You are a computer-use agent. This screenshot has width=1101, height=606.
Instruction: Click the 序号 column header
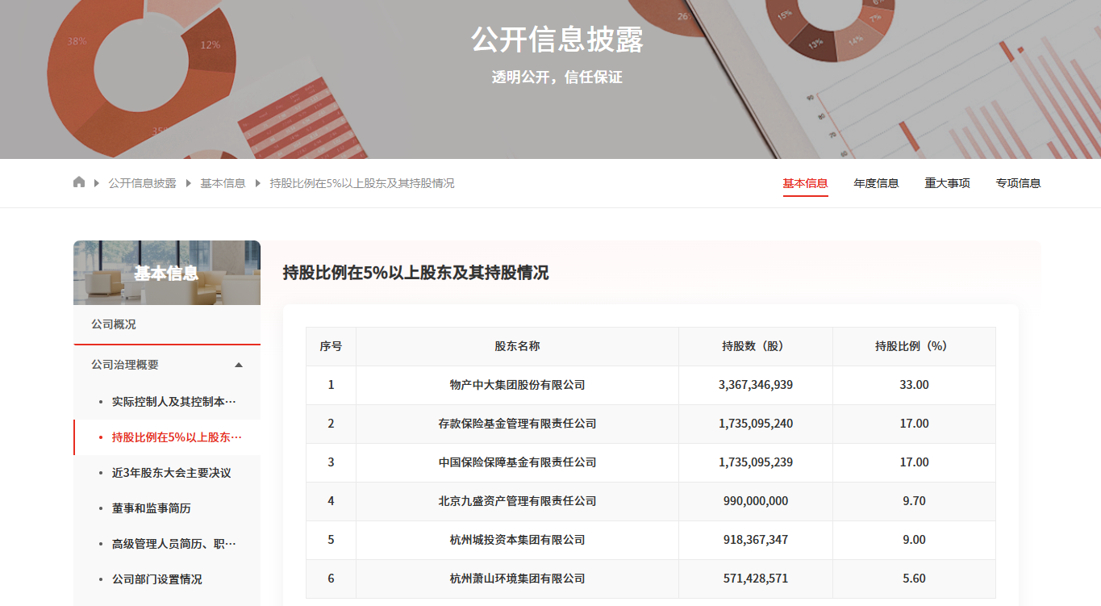click(331, 346)
